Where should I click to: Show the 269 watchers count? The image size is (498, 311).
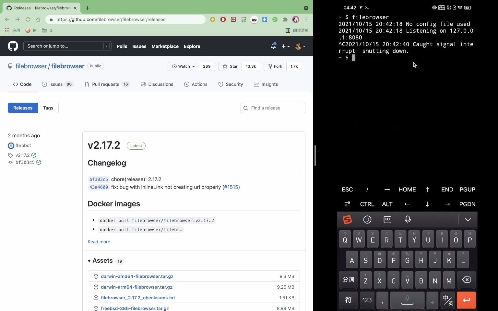click(207, 66)
